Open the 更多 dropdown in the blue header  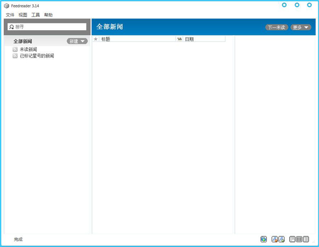301,27
